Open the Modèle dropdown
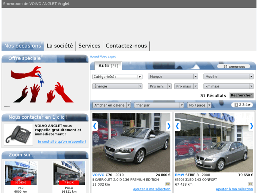 (x=229, y=76)
